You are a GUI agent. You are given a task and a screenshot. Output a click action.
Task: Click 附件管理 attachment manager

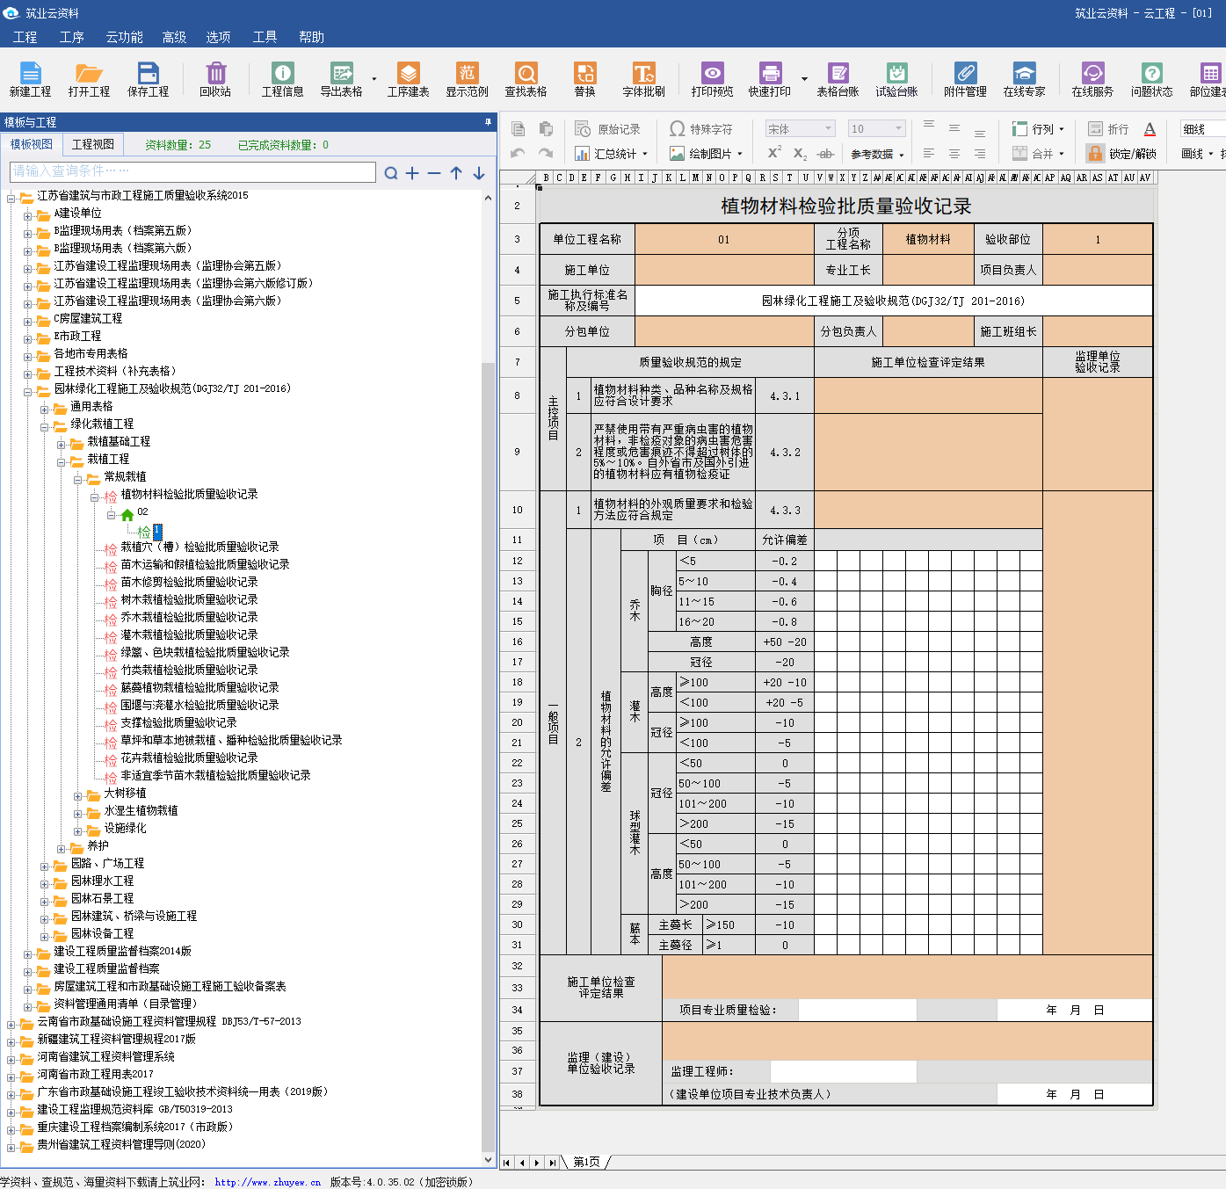click(x=965, y=79)
